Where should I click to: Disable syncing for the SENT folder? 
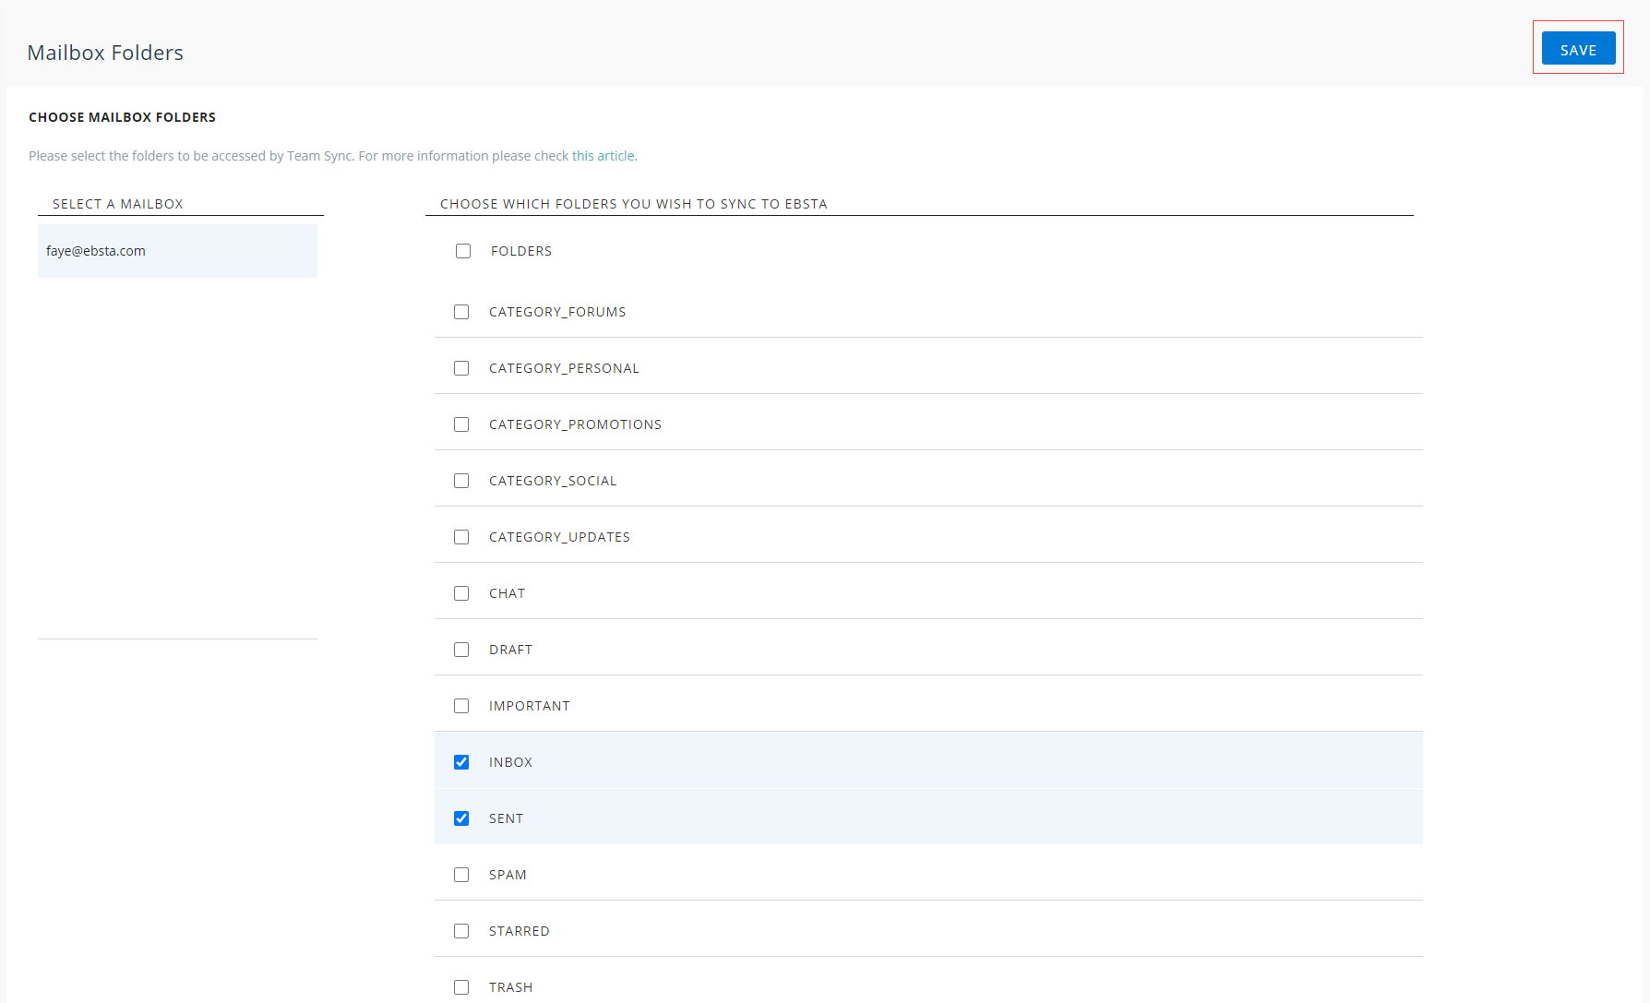(461, 818)
